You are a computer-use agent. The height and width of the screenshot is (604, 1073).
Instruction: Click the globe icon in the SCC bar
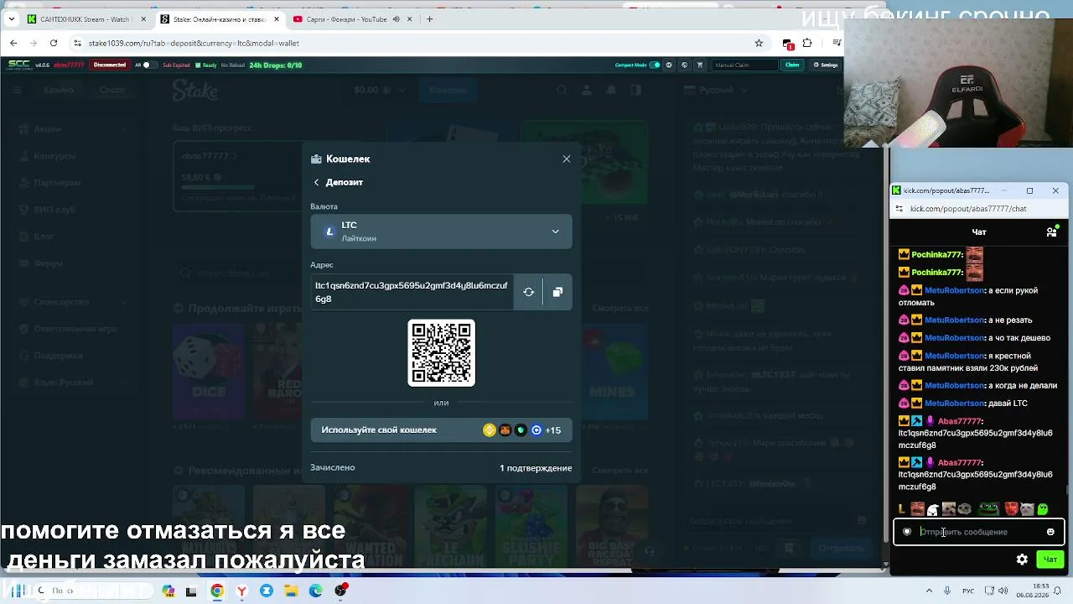coord(684,65)
